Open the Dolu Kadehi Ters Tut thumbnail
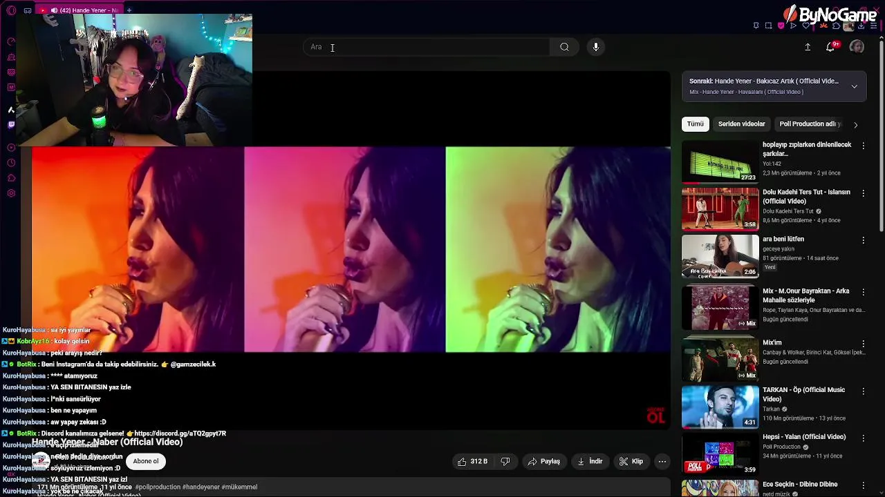Image resolution: width=885 pixels, height=497 pixels. point(720,208)
